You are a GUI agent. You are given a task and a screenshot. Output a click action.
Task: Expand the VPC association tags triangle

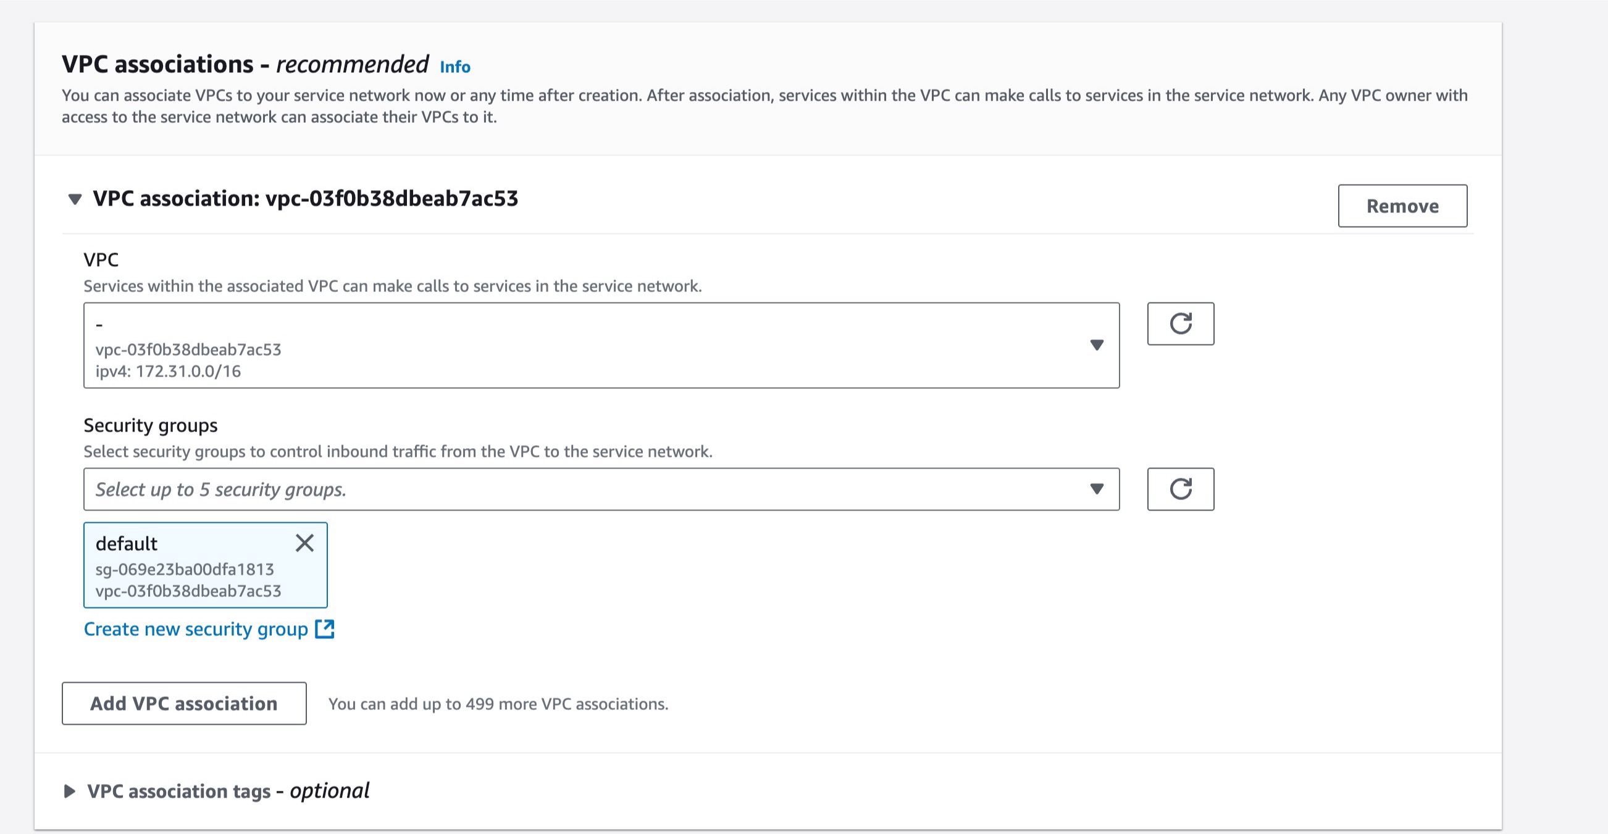70,791
